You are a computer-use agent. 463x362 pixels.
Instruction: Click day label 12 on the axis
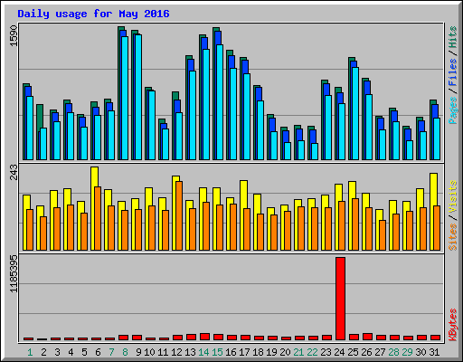[176, 352]
